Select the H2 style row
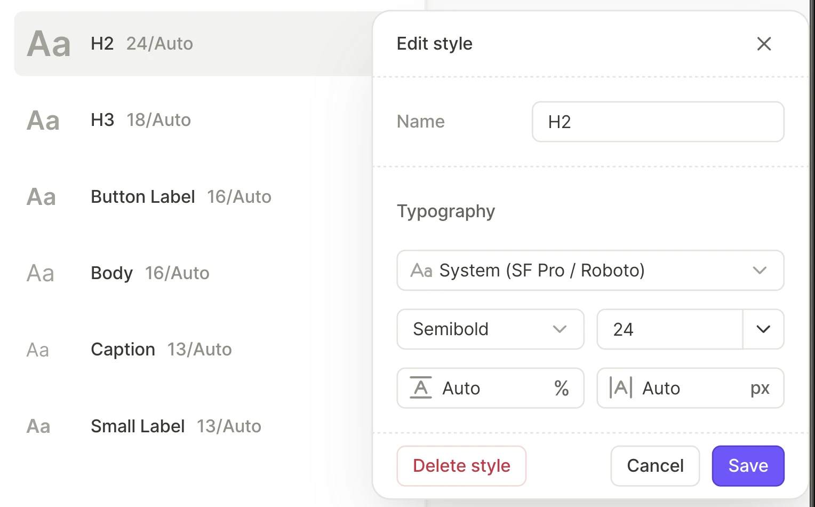 [193, 44]
